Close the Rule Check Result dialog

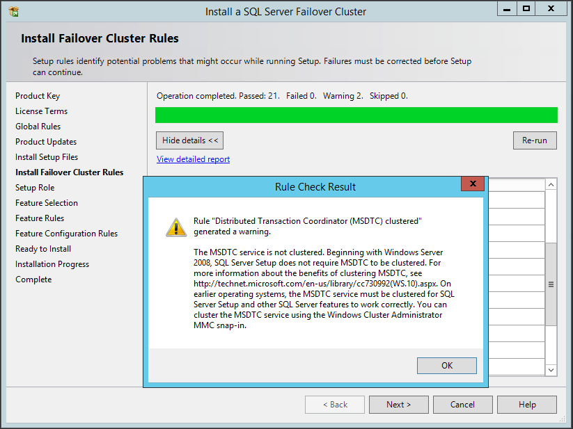473,184
